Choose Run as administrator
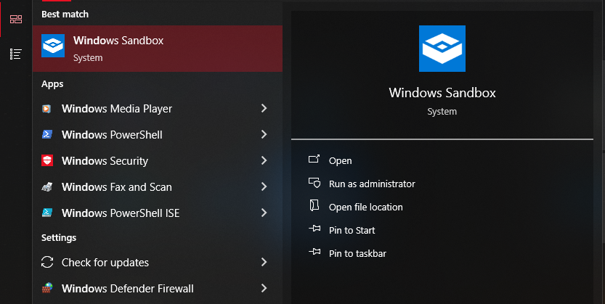 [372, 184]
